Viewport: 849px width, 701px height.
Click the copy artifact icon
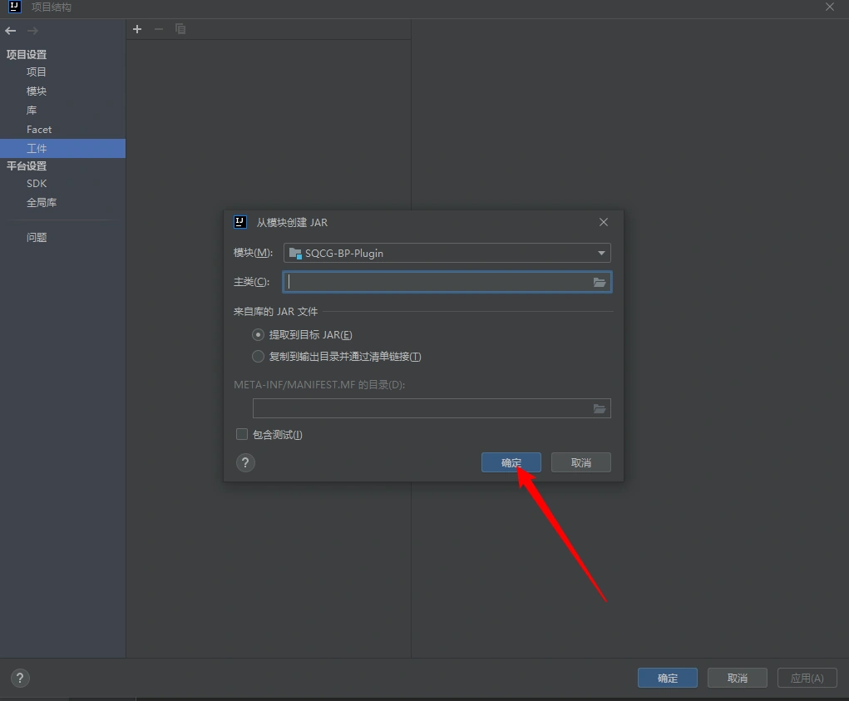pyautogui.click(x=180, y=29)
